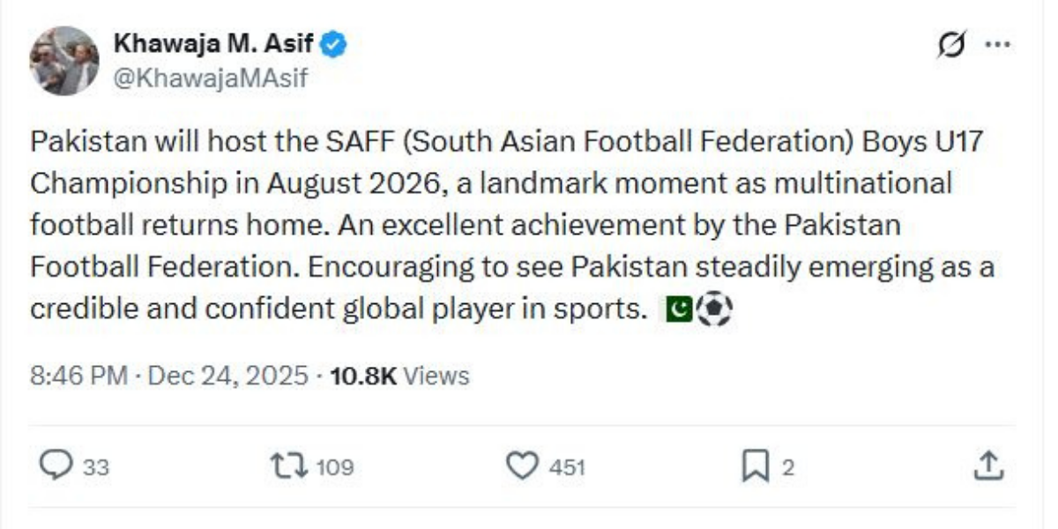
Task: Click the 8:46 PM Dec 24, 2025 timestamp
Action: 172,376
